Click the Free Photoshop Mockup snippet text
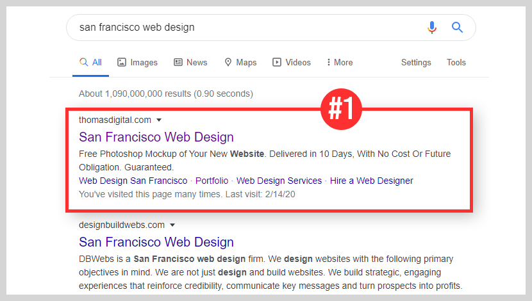 [265, 160]
